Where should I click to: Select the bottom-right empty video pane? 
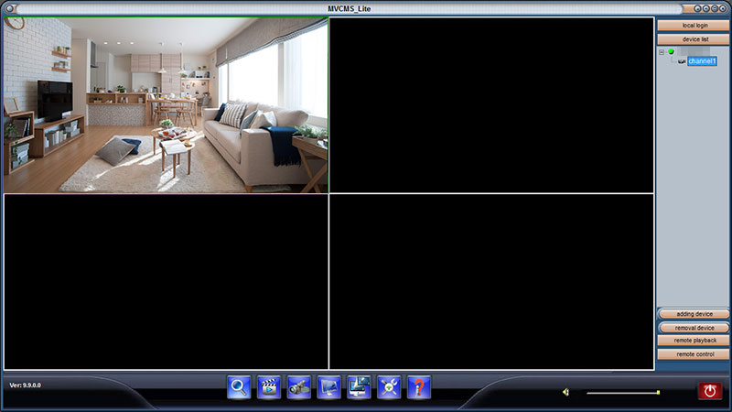[x=491, y=282]
